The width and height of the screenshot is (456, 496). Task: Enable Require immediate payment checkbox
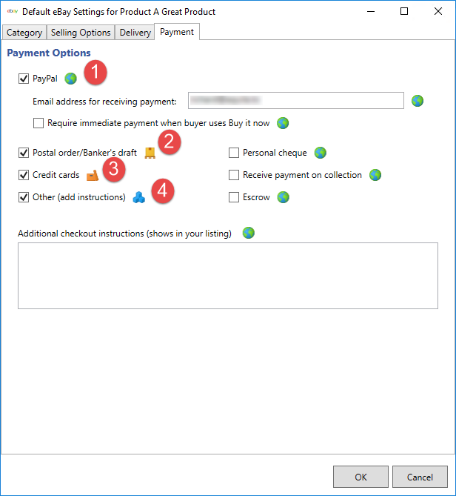pos(38,123)
